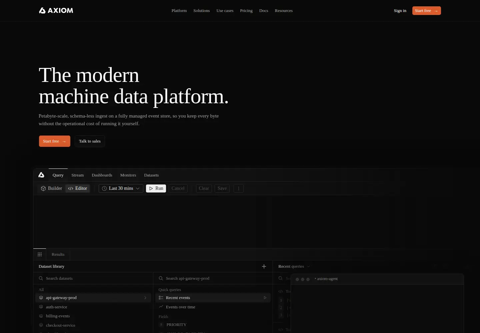Screen dimensions: 480x333
Task: Open the Docs link
Action: click(264, 11)
